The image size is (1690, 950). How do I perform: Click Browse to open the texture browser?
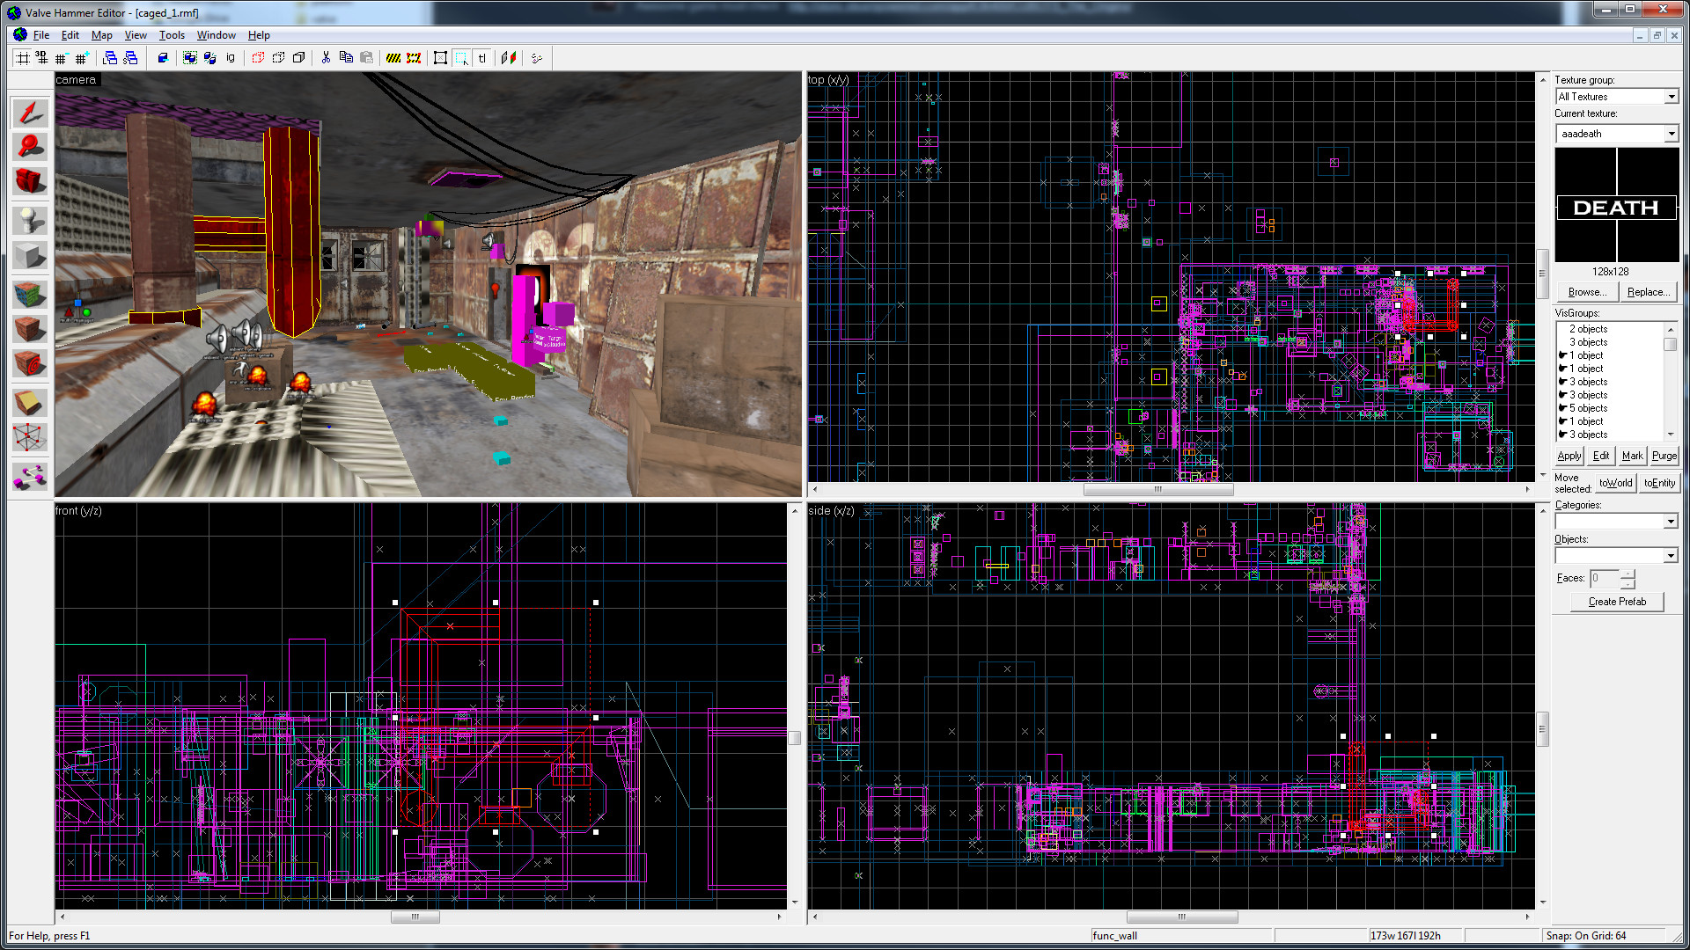(1586, 291)
